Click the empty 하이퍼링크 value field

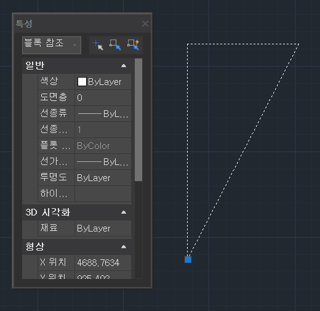pos(103,193)
